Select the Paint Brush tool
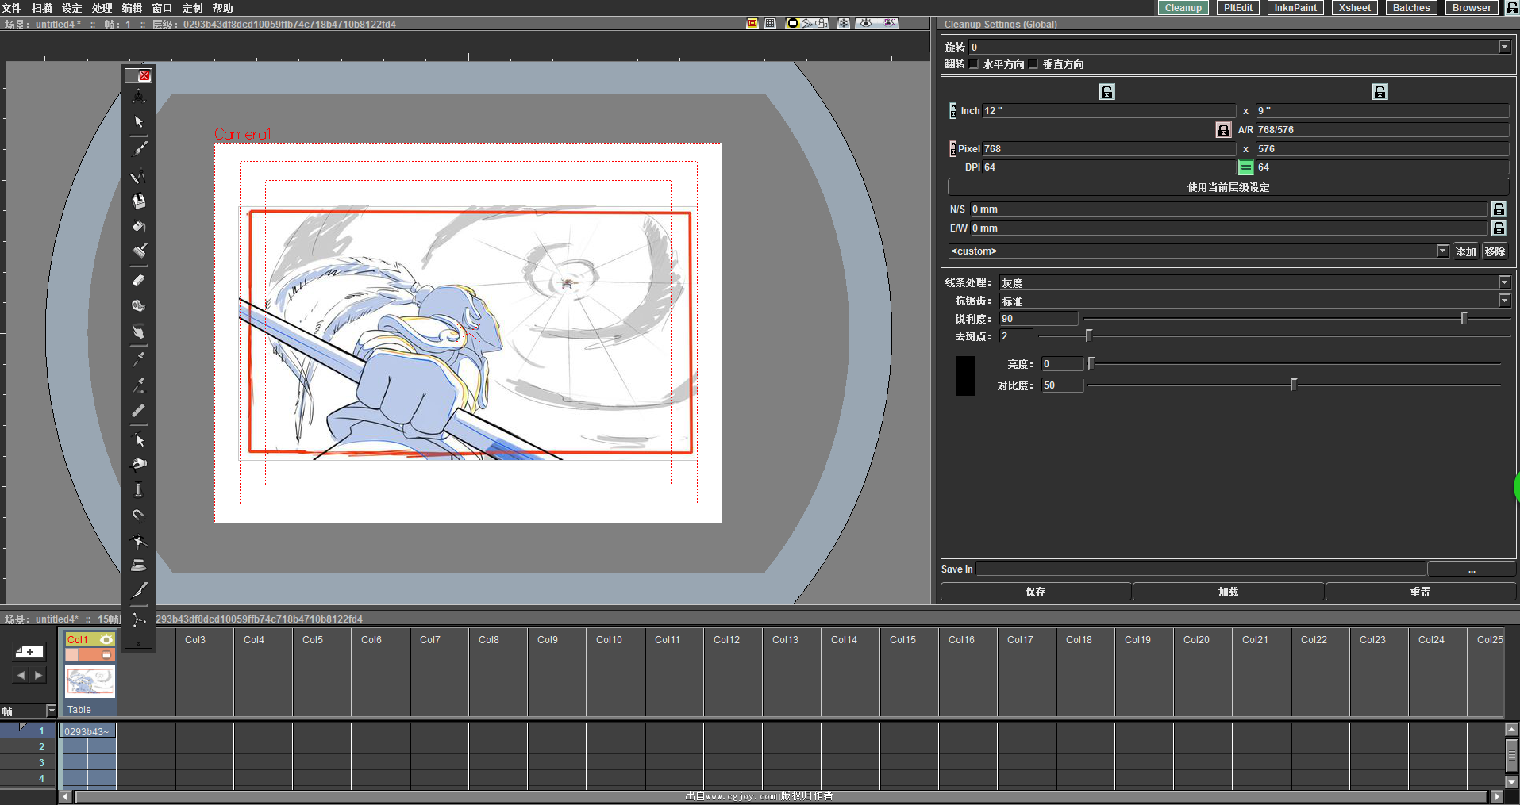 139,251
